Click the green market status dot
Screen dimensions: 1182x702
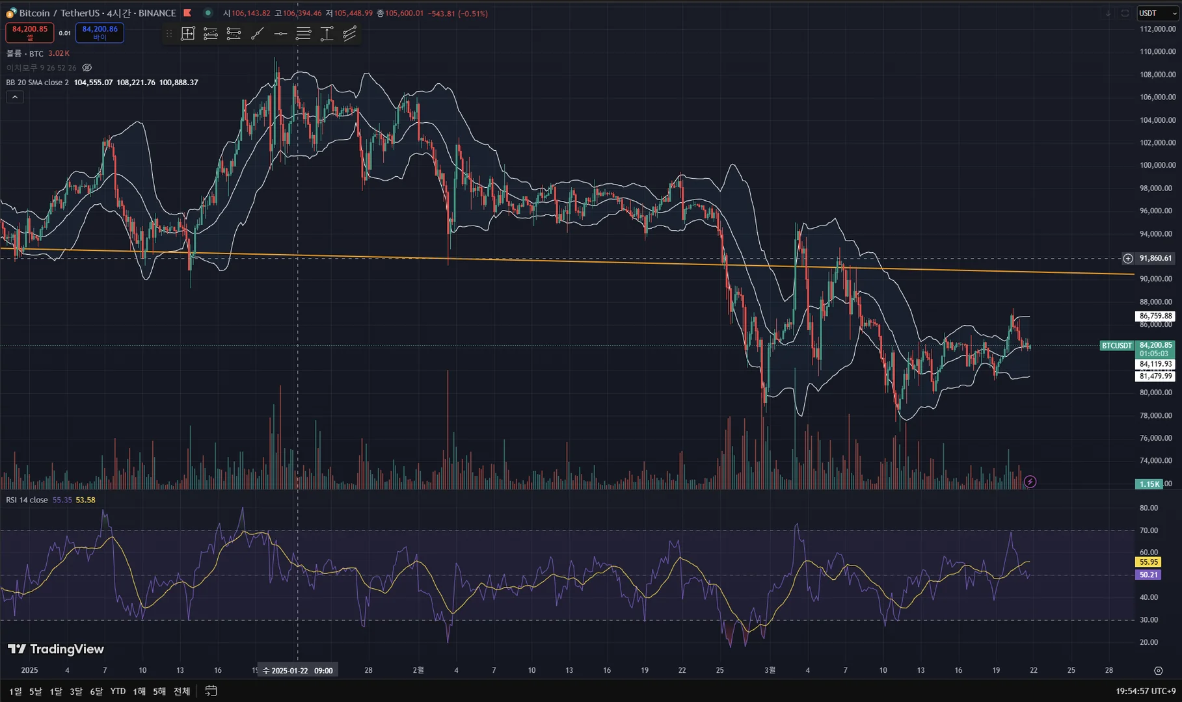pos(208,13)
